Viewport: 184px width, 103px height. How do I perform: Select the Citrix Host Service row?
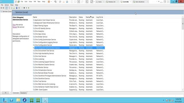tap(69, 56)
